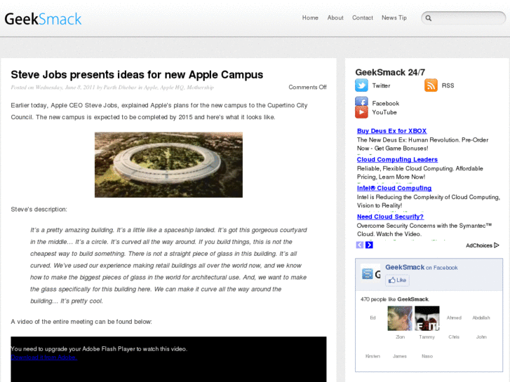510x382 pixels.
Task: Open the Home menu item
Action: click(310, 18)
